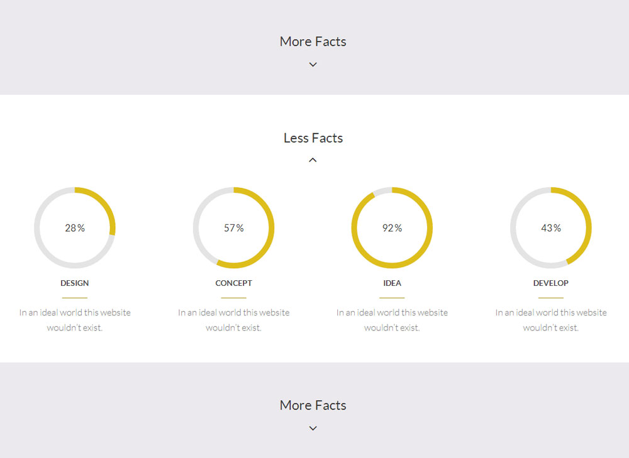The width and height of the screenshot is (629, 458).
Task: Select the 57% Concept progress ring
Action: 233,227
